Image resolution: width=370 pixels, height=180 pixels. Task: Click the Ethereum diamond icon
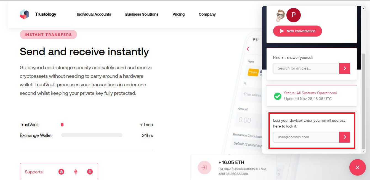pyautogui.click(x=76, y=172)
